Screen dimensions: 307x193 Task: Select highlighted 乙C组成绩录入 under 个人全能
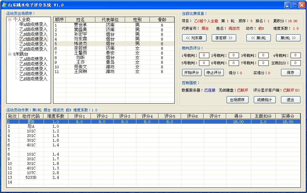[x=33, y=39]
